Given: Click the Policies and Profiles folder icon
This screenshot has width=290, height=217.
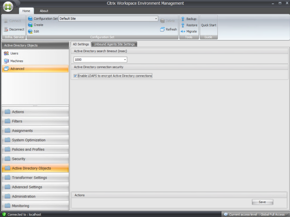Looking at the screenshot, I should (7, 149).
